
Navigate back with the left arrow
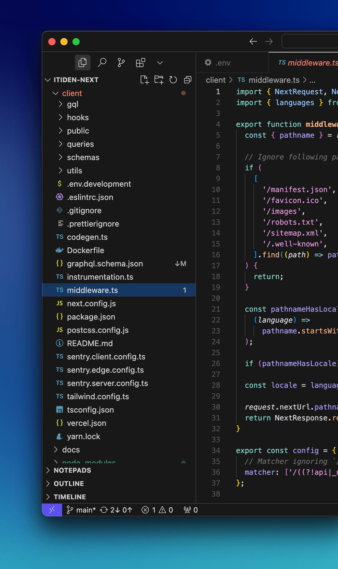[253, 41]
